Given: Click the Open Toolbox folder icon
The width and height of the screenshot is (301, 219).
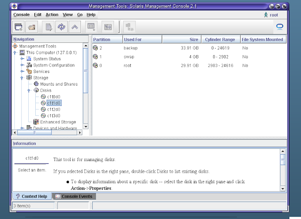Looking at the screenshot, I should click(x=32, y=27).
